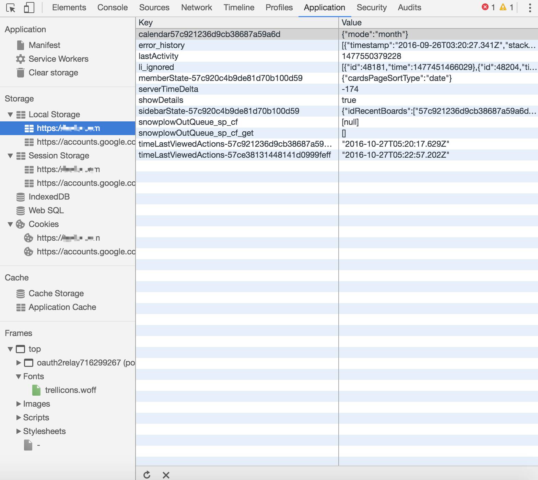Click the Service Workers gear icon
Screen dimensions: 538x480
tap(21, 59)
